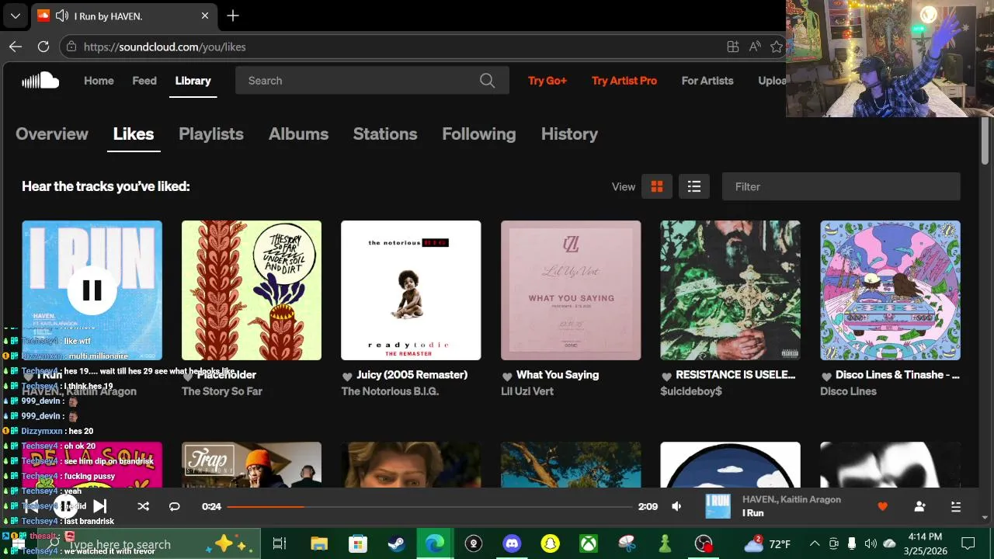The image size is (994, 559).
Task: Switch to list view
Action: tap(694, 186)
